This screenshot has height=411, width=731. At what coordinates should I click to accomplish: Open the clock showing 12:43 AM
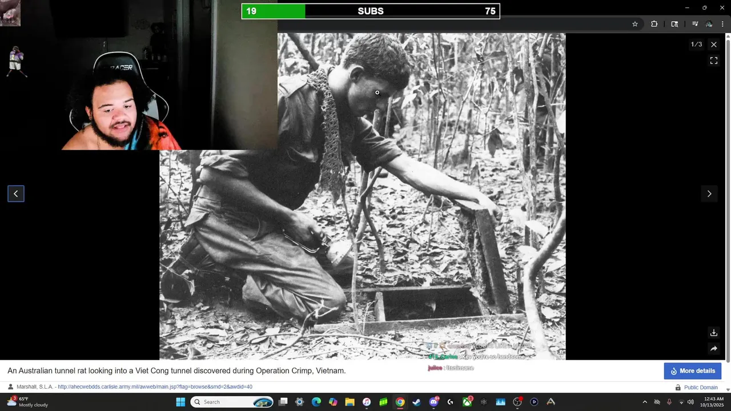point(712,402)
